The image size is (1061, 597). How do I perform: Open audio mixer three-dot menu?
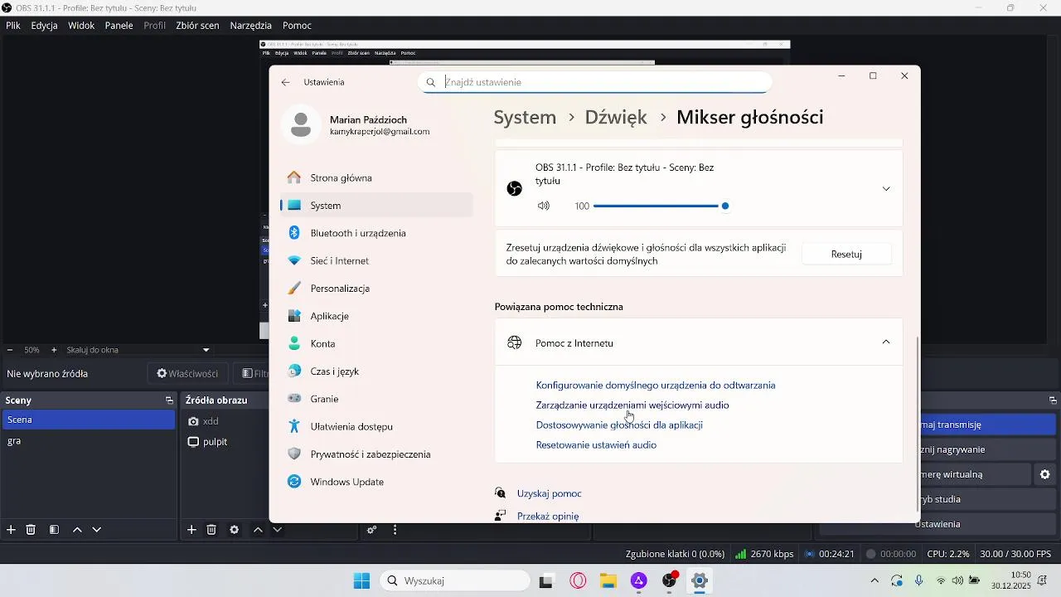395,530
